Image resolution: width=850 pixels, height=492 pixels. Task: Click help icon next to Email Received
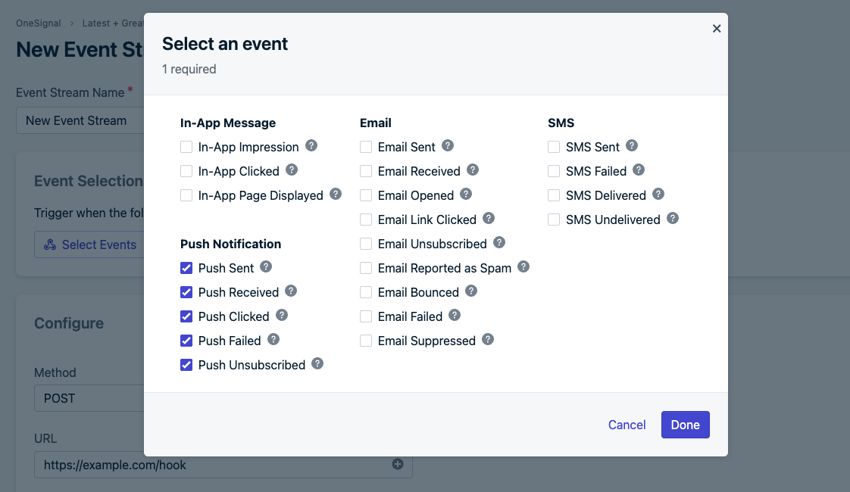pyautogui.click(x=473, y=170)
